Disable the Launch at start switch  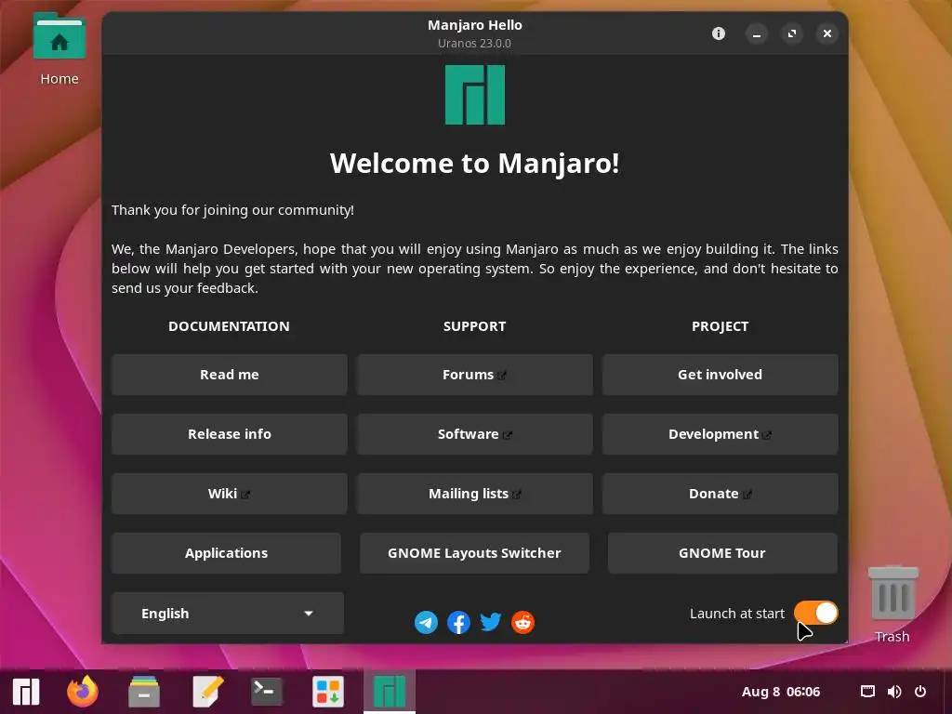[815, 614]
